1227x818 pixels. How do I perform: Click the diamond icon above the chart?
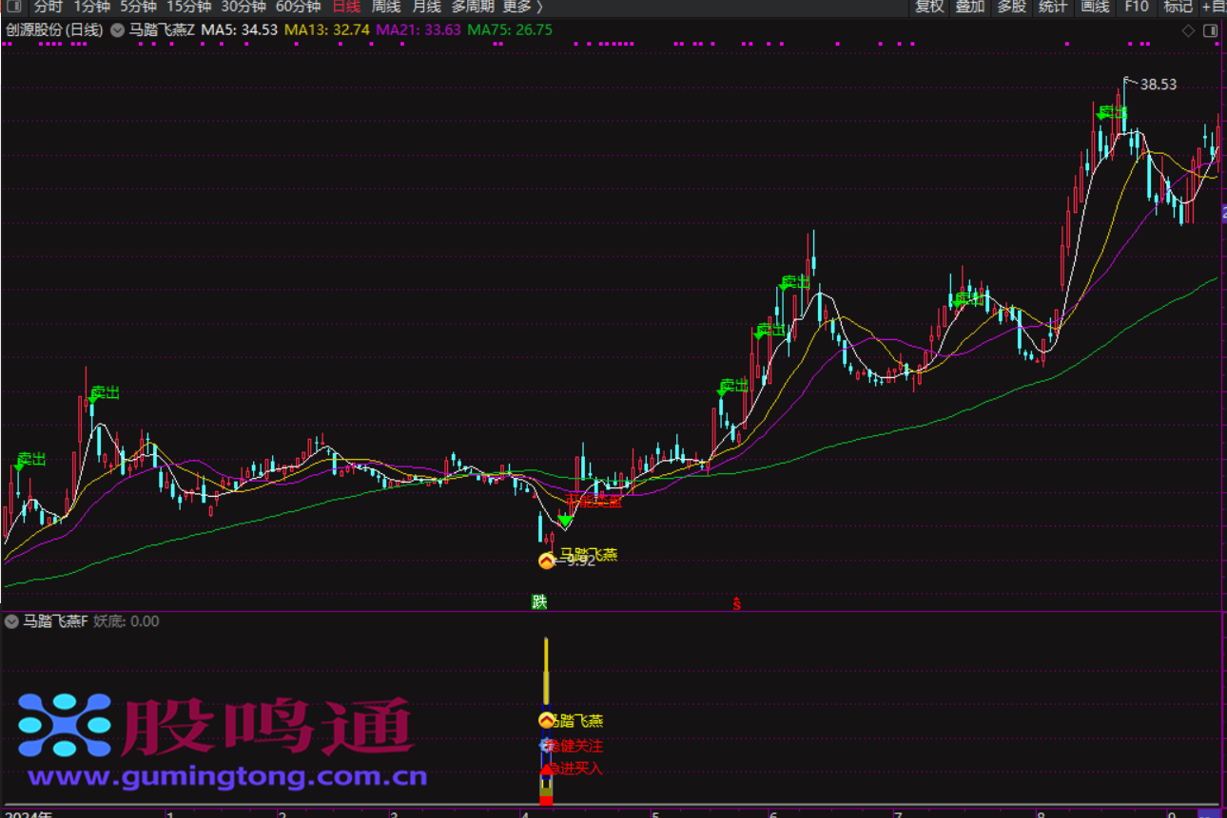(1188, 30)
